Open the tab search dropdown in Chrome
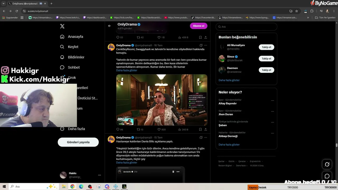This screenshot has height=190, width=338. pos(3,4)
